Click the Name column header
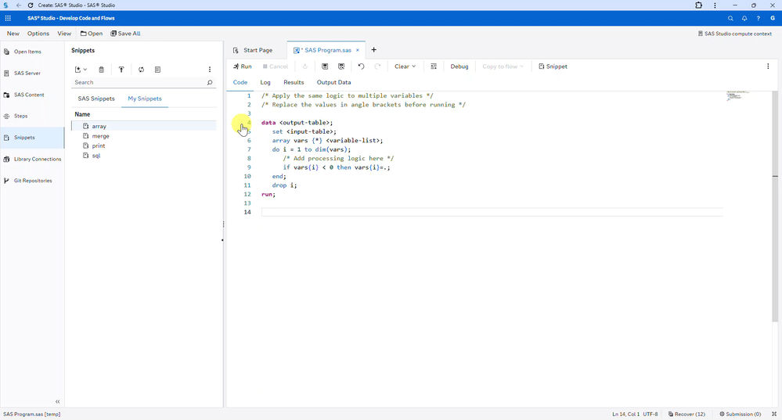 (82, 114)
